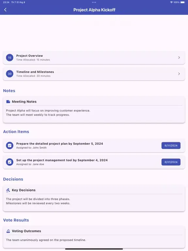Open the three-dot multitasking menu at top

point(94,2)
